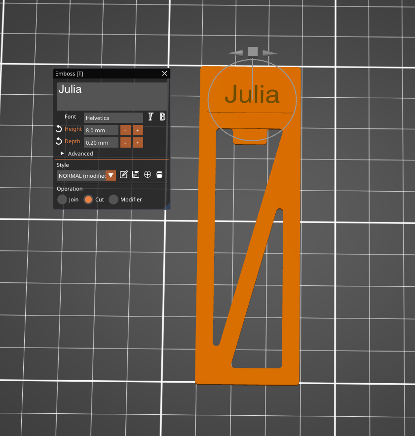The image size is (415, 436).
Task: Toggle bold text style icon
Action: [x=163, y=117]
